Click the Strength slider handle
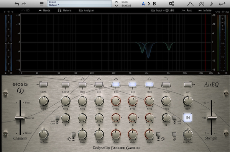The height and width of the screenshot is (152, 230). point(212,118)
